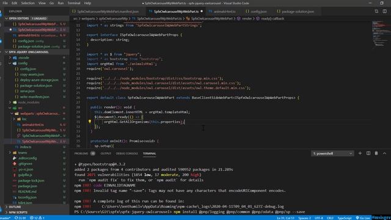
Task: Maximize the panel with the up chevron
Action: 384,153
